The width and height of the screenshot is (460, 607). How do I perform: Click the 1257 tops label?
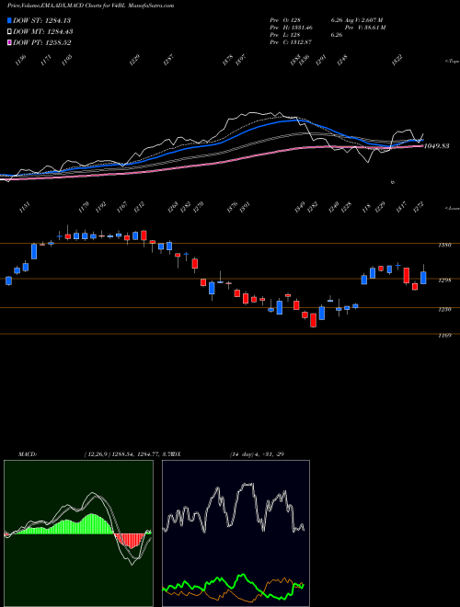pos(167,60)
